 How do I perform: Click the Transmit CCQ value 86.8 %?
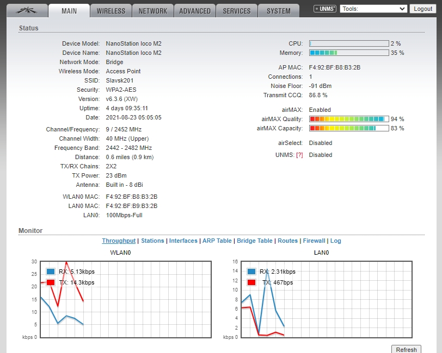point(318,96)
